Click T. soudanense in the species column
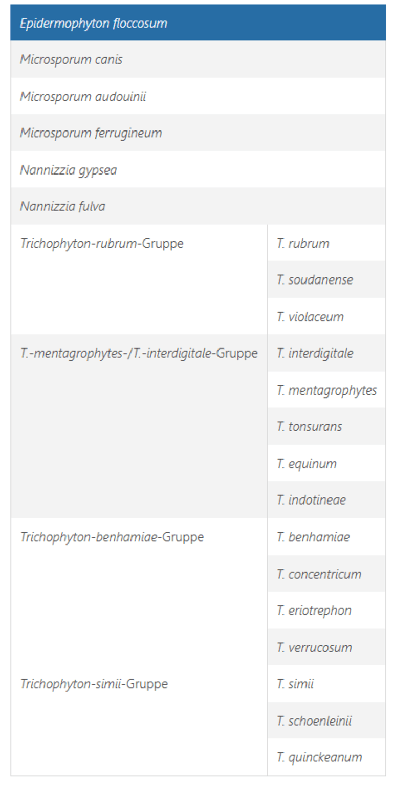 tap(315, 280)
